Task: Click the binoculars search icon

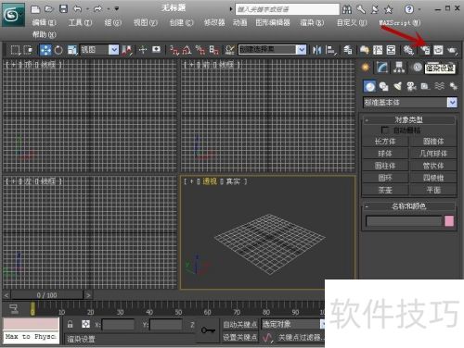Action: (x=347, y=10)
